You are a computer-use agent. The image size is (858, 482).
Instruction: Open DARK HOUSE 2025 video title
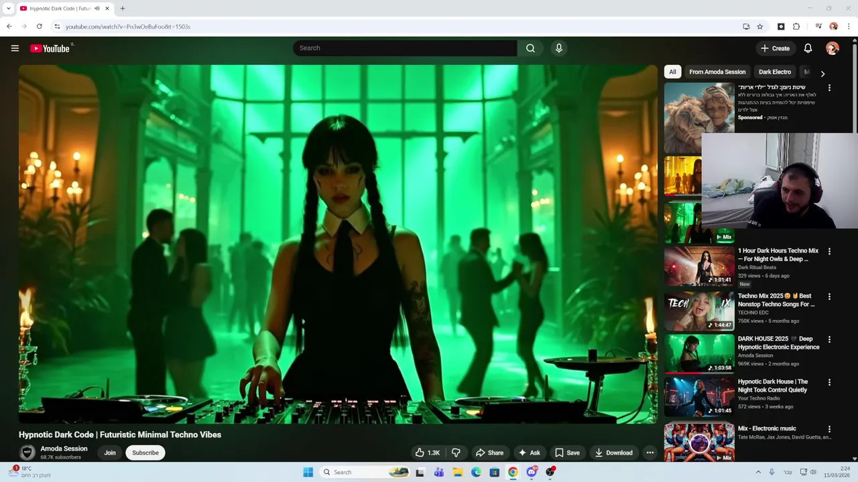(x=778, y=343)
